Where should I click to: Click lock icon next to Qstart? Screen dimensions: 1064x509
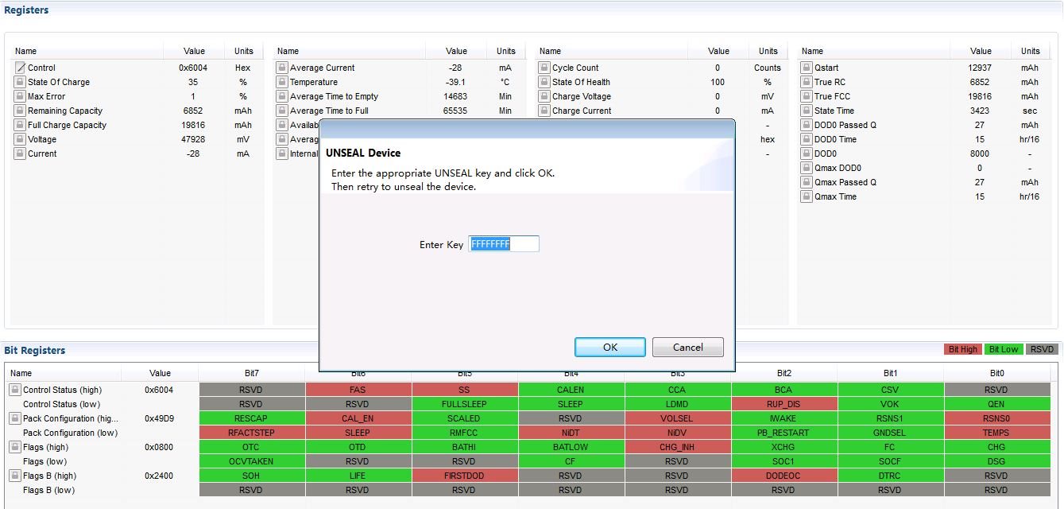807,68
